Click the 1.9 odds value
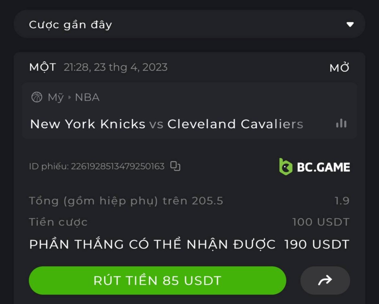Image resolution: width=379 pixels, height=304 pixels. (342, 201)
